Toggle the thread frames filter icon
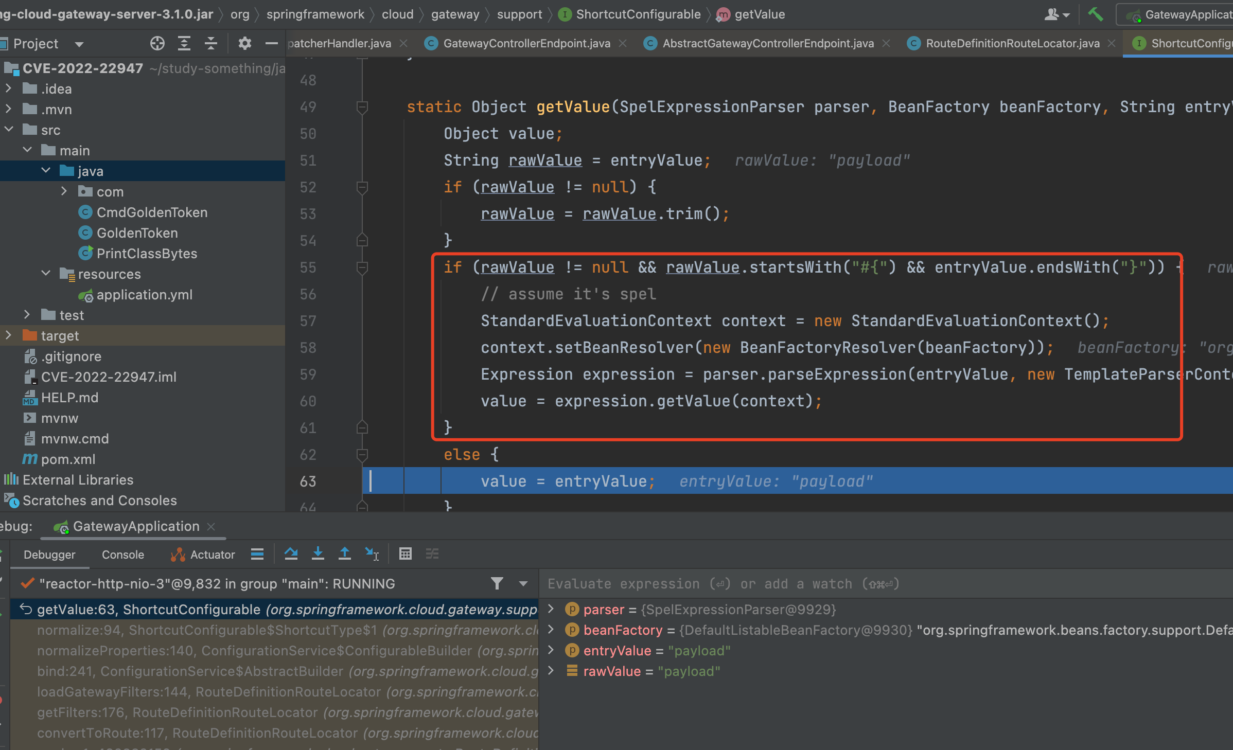 tap(497, 583)
